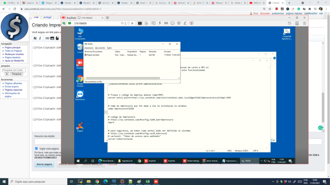Click the 'Salvar página' button

tap(44, 164)
